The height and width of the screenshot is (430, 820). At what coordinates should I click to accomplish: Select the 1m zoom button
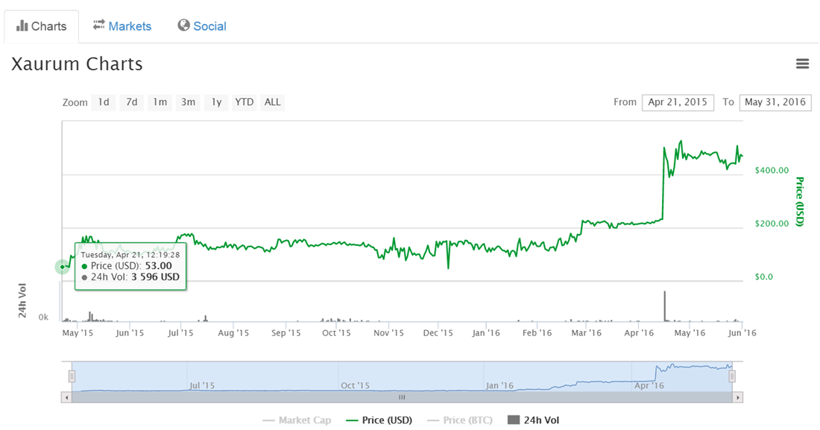coord(160,102)
